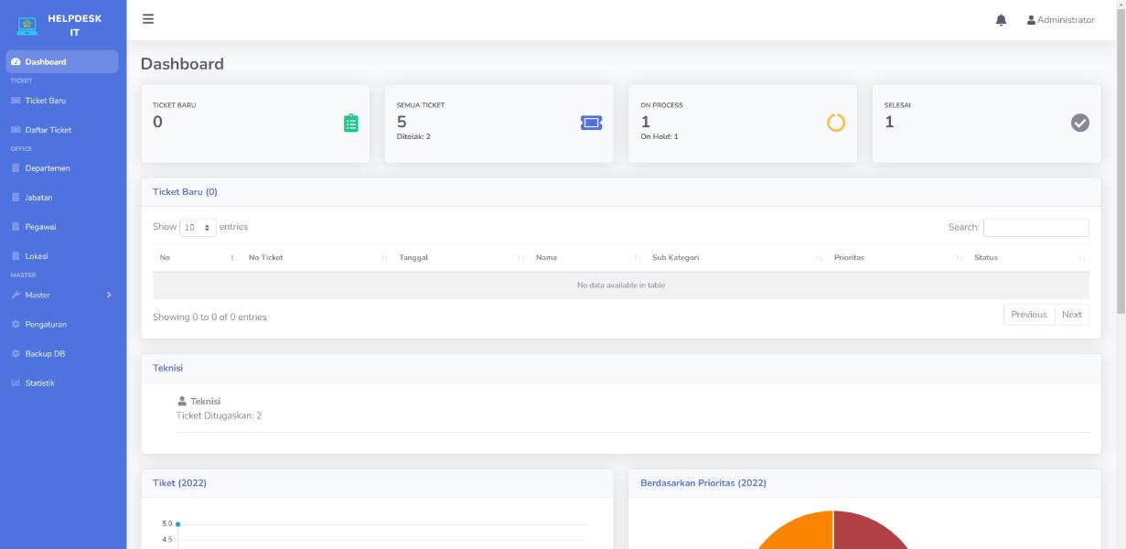
Task: Open the Administrator account menu
Action: (x=1061, y=20)
